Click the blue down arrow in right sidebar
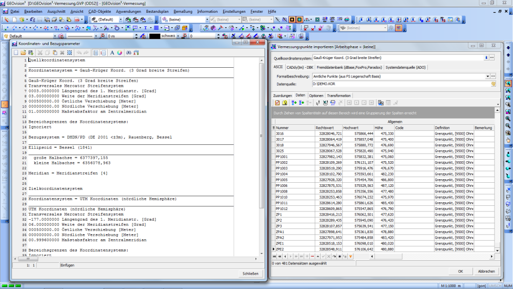This screenshot has width=513, height=289. (x=508, y=48)
